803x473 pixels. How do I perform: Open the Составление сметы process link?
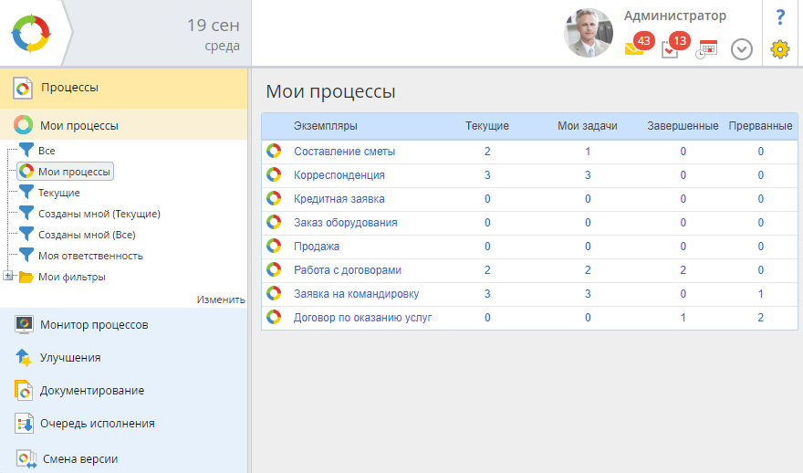[x=344, y=152]
